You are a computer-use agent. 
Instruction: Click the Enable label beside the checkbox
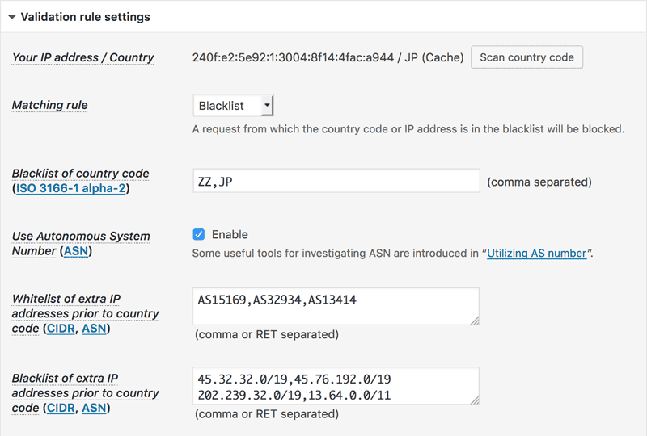tap(230, 234)
